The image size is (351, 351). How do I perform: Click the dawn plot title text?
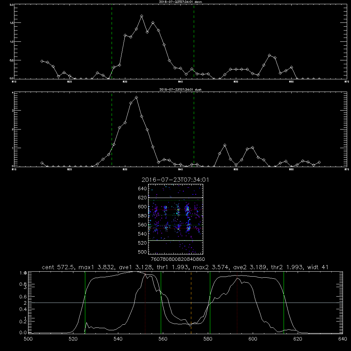[x=181, y=2]
